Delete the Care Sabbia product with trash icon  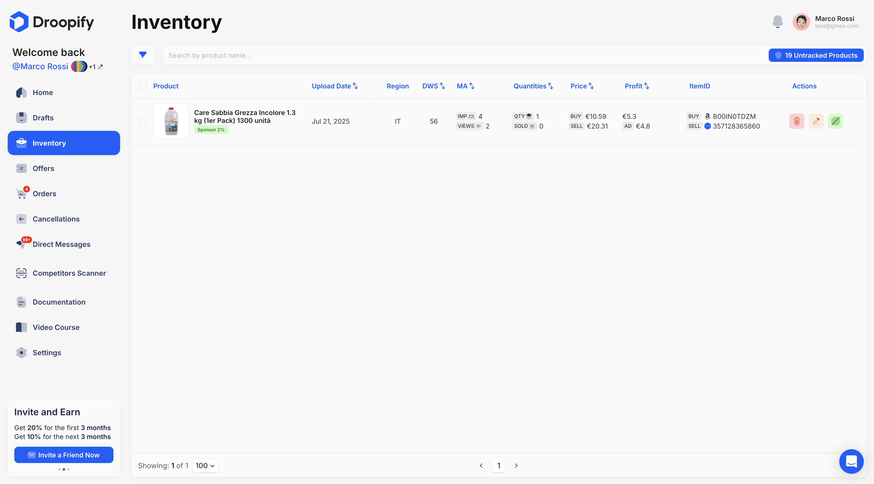[797, 121]
